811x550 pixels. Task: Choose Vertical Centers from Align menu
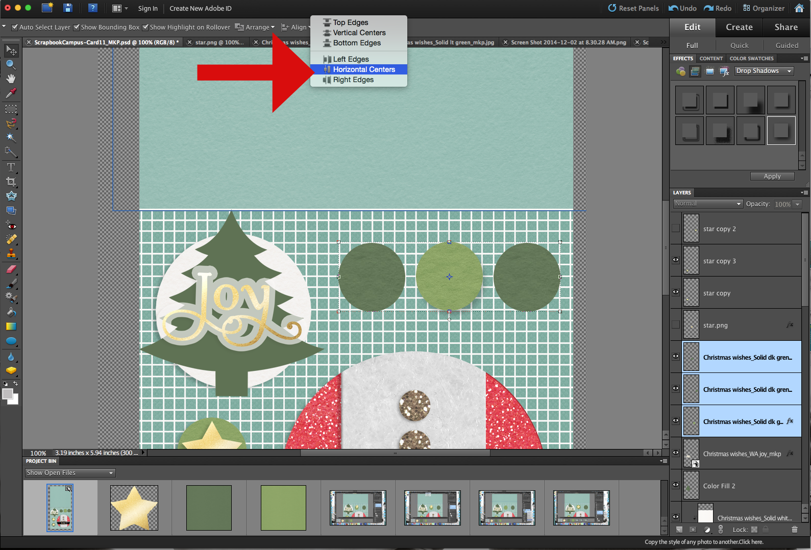coord(359,33)
